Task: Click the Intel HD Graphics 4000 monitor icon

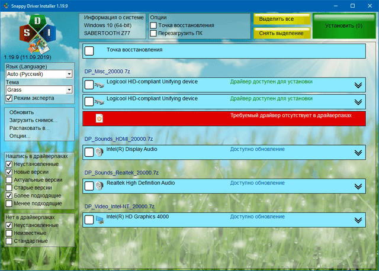Action: point(99,220)
